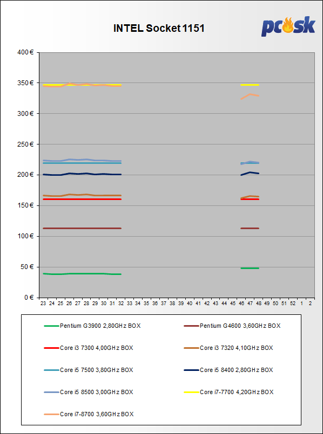Select legend label Pentium G4600 3,60GHz BOX
Image resolution: width=323 pixels, height=434 pixels.
click(x=240, y=326)
